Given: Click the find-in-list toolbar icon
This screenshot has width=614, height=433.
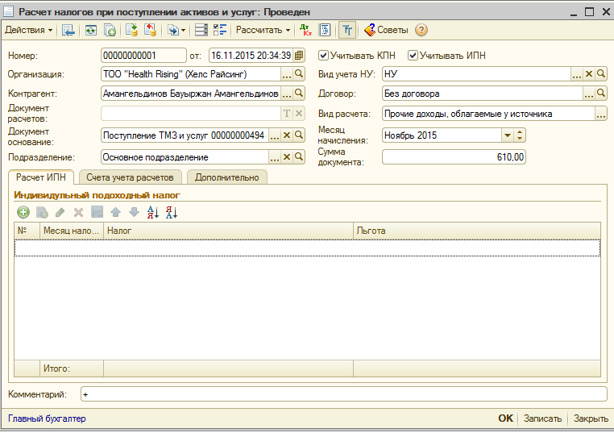Looking at the screenshot, I should click(68, 30).
